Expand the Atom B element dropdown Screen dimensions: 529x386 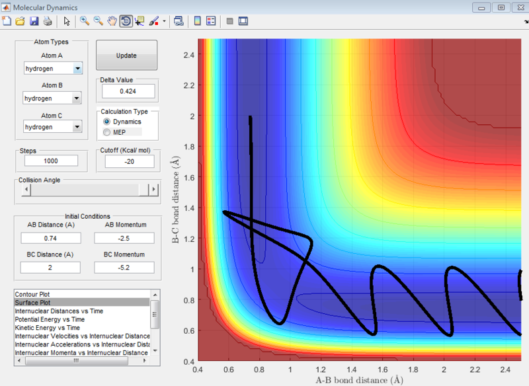(x=77, y=98)
